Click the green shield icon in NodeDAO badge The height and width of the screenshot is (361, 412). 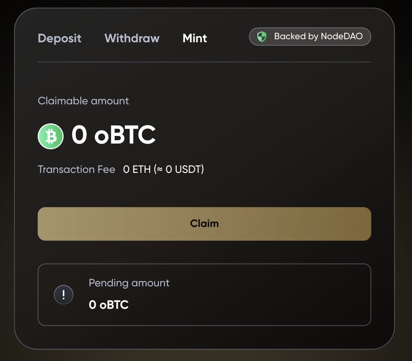click(262, 37)
